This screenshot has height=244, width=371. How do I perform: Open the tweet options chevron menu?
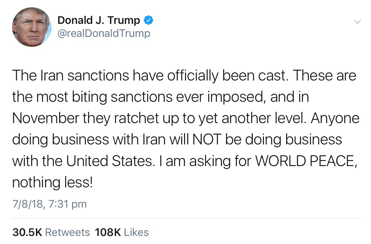point(358,22)
